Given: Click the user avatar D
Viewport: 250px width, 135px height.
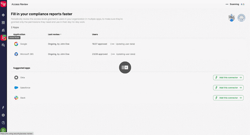Looking at the screenshot, I should pos(3,130).
